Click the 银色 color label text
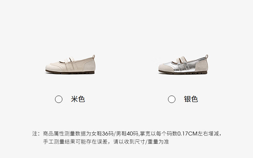253x158 pixels. pos(191,99)
